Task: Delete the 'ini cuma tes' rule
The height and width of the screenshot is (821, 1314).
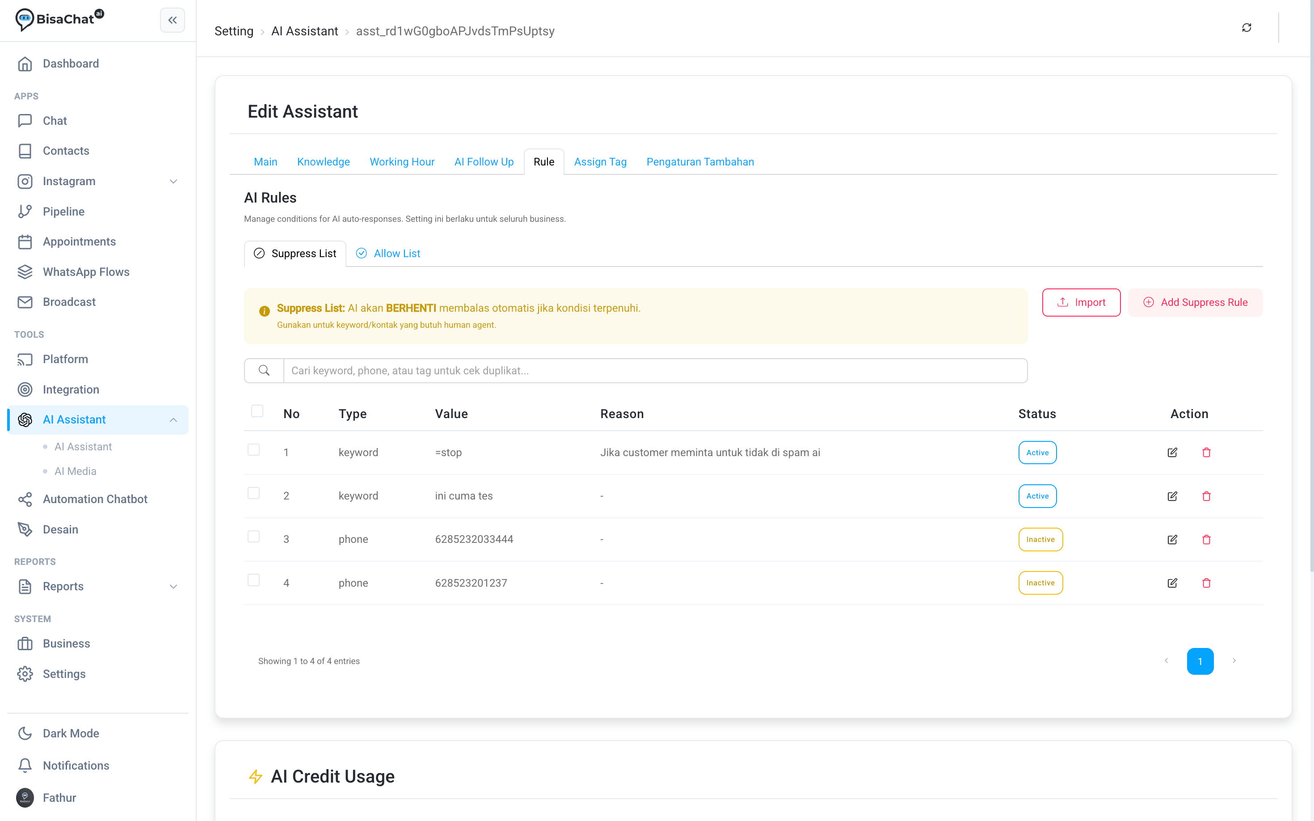Action: (1206, 496)
